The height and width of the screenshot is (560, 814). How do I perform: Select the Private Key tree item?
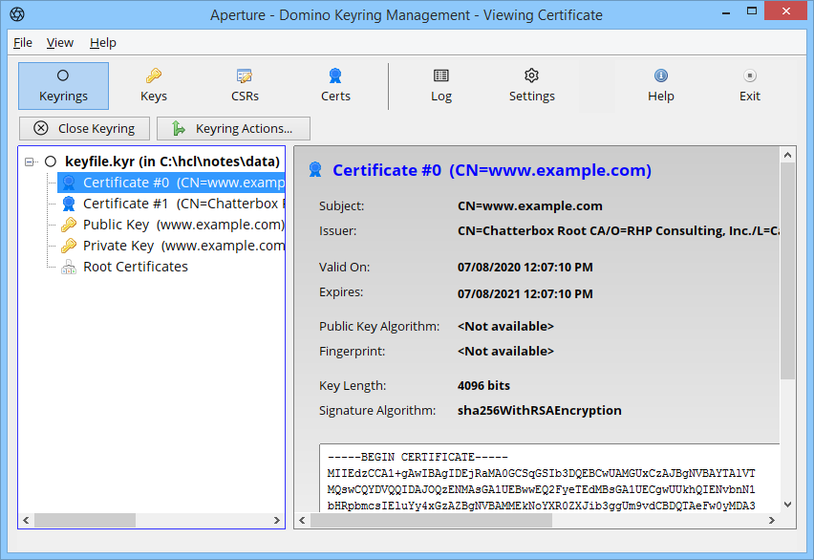(183, 246)
